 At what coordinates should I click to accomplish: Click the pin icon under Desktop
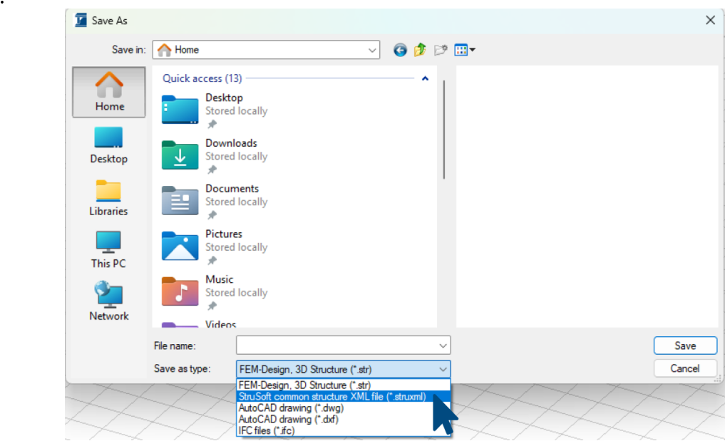coord(212,124)
